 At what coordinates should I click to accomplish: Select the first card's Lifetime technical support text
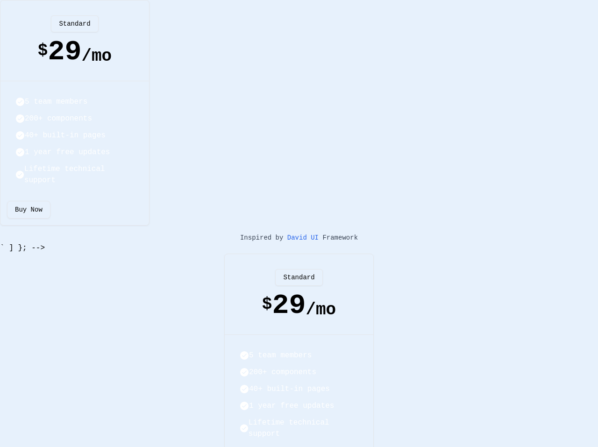pyautogui.click(x=64, y=175)
